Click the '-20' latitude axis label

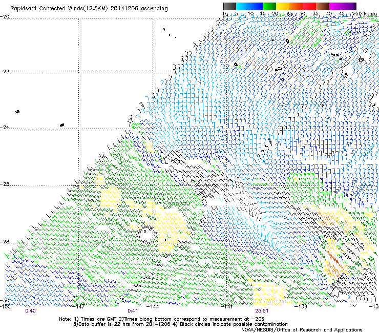[x=5, y=17]
